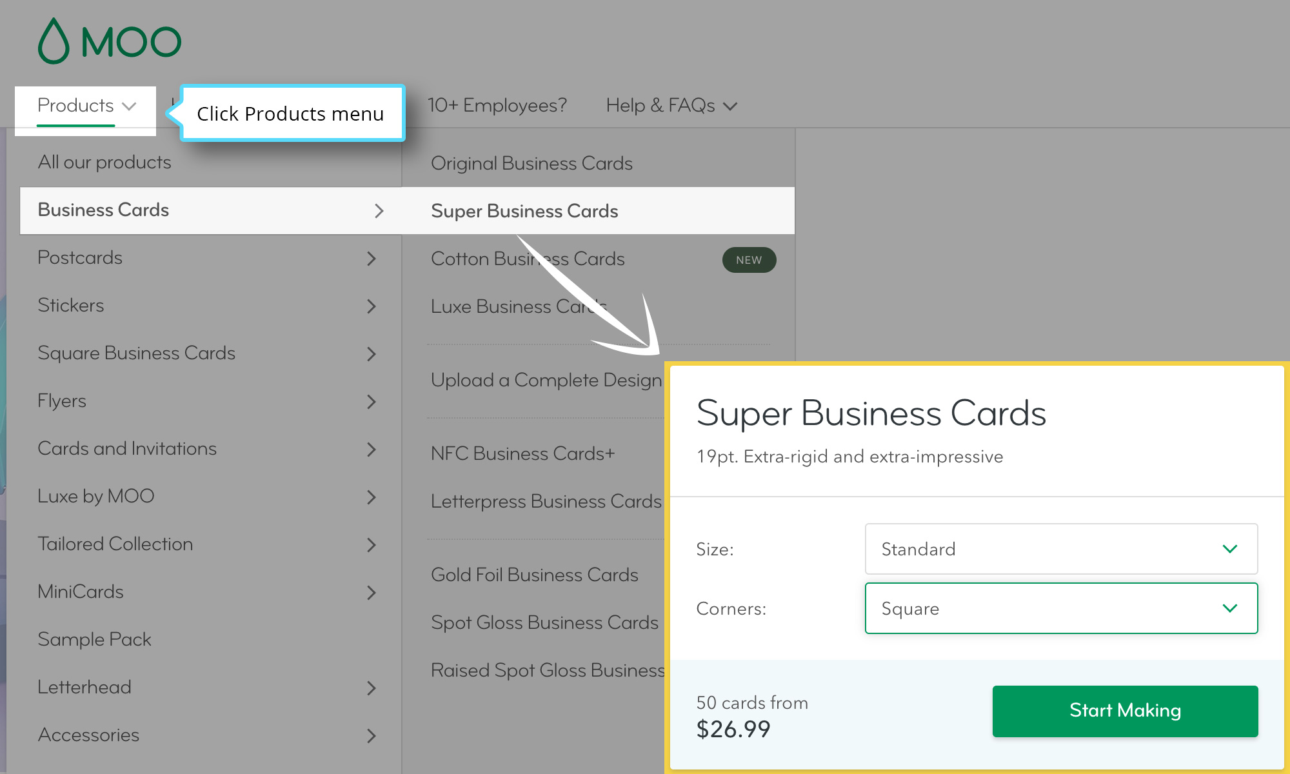
Task: Choose Super Business Cards submenu item
Action: tap(524, 211)
